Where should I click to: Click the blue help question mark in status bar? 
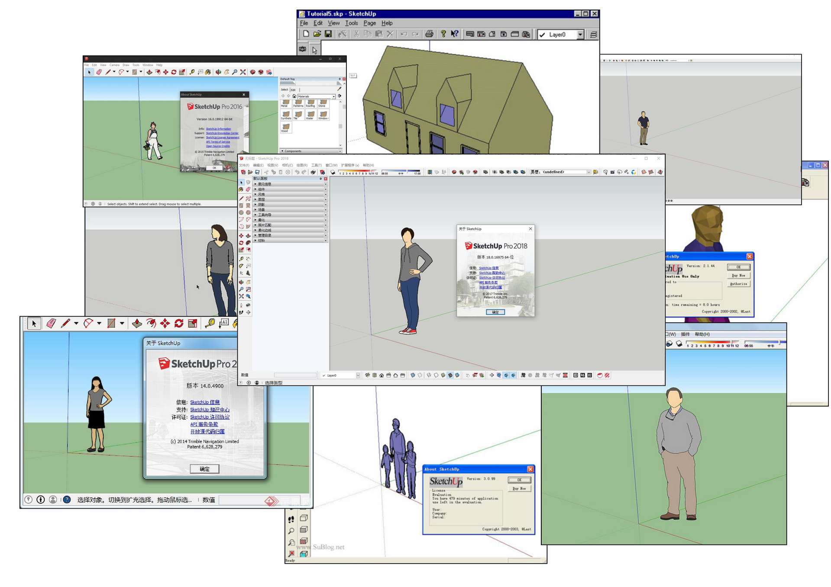coord(67,500)
